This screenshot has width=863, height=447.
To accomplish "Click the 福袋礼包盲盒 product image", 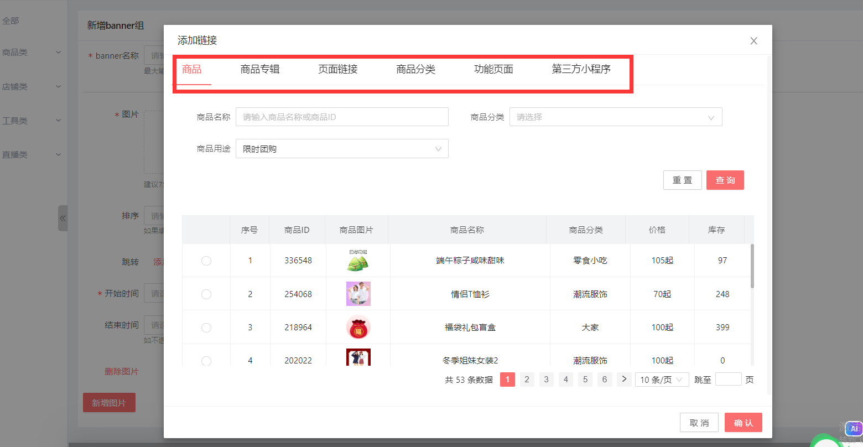I will click(358, 328).
